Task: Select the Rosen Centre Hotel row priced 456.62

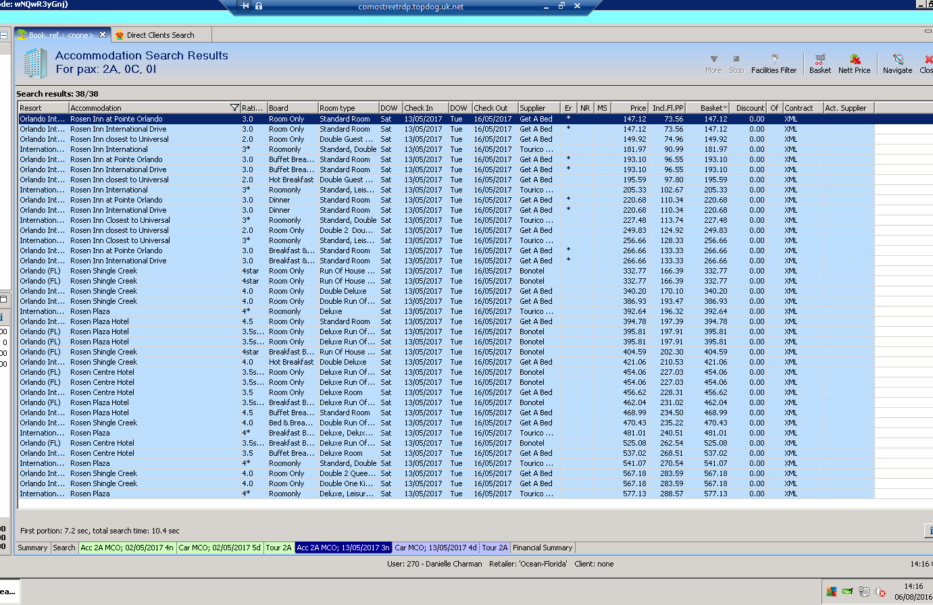Action: [447, 392]
